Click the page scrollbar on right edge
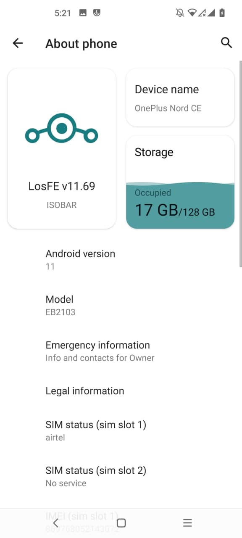This screenshot has height=538, width=242. click(x=240, y=164)
